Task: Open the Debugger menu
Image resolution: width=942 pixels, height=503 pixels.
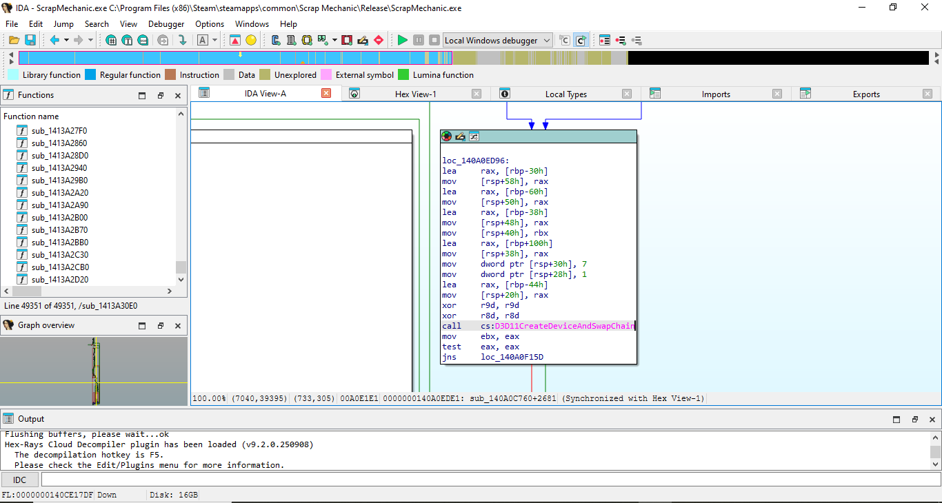Action: [166, 23]
